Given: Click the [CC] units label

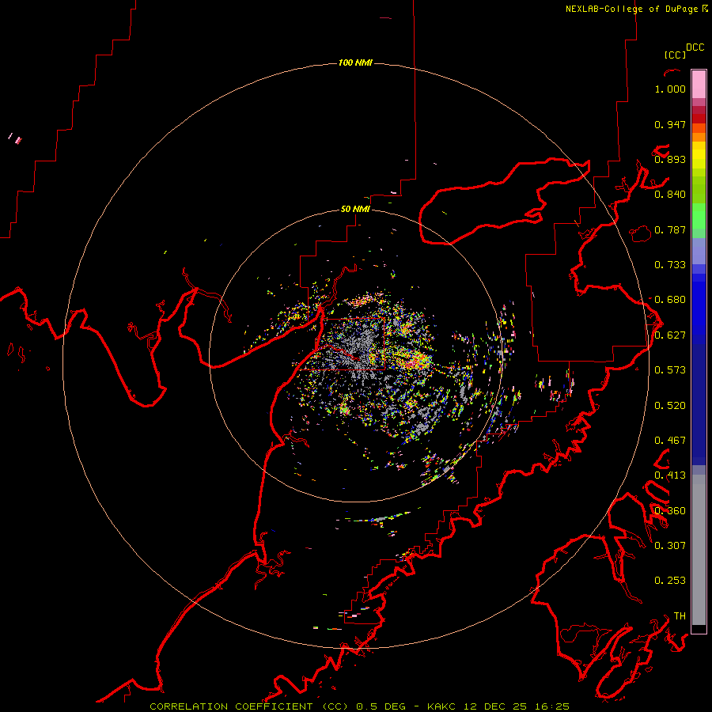Looking at the screenshot, I should (675, 55).
